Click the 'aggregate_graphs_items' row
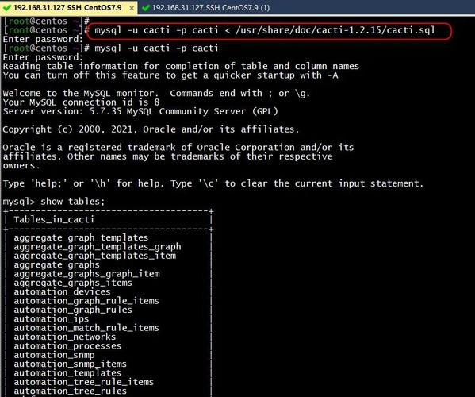 click(73, 283)
